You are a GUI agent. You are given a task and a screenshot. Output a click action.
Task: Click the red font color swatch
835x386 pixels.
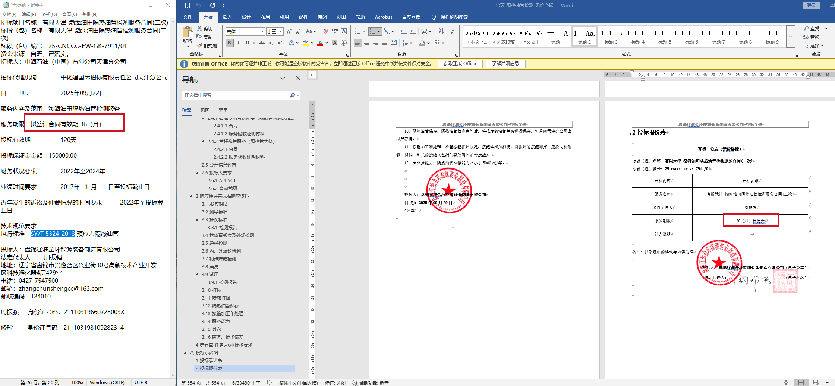tap(320, 43)
